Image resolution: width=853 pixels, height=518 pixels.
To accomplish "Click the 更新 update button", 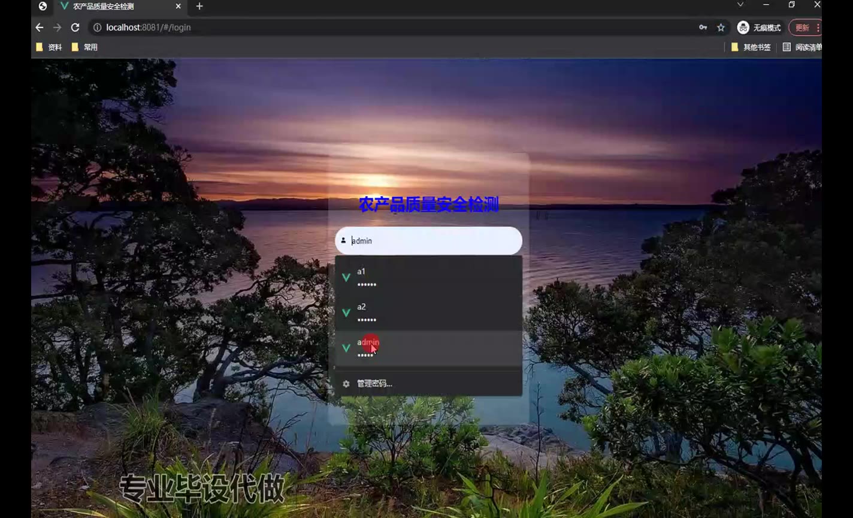I will [x=806, y=28].
